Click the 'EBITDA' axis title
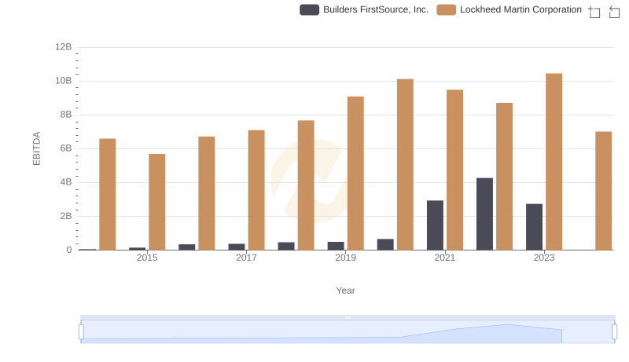The width and height of the screenshot is (629, 362). [x=36, y=148]
